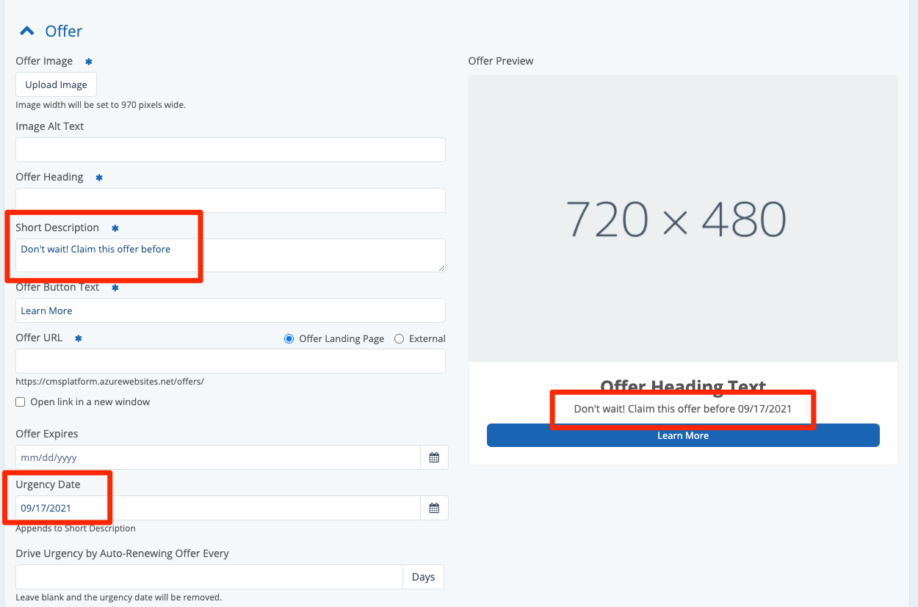Click the Learn More preview button

coord(682,435)
